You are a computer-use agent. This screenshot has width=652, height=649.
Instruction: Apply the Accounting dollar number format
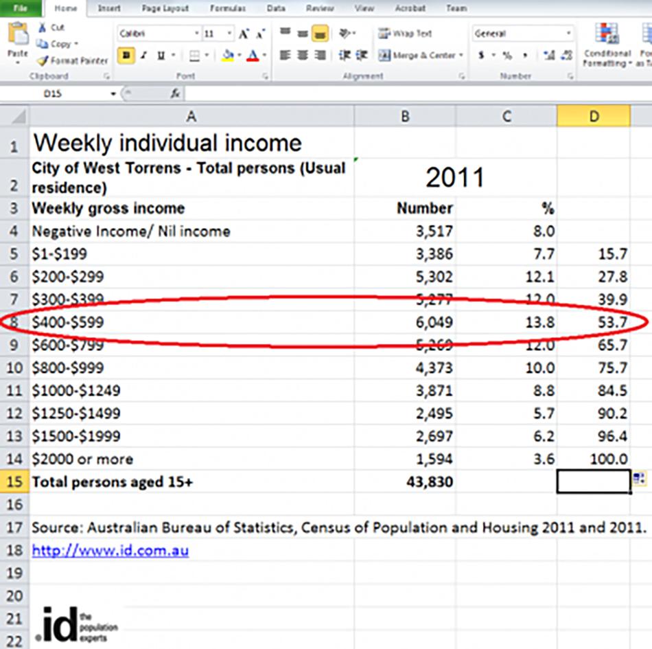click(x=482, y=55)
